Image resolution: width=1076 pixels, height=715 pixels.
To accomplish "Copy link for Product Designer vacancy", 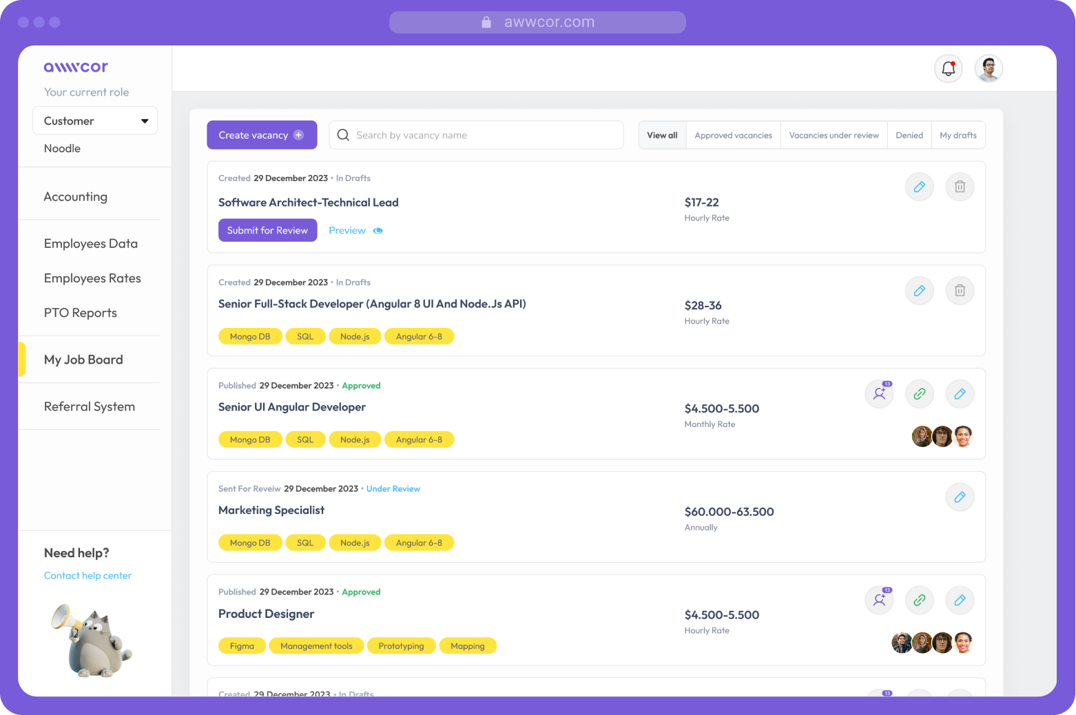I will (x=919, y=601).
